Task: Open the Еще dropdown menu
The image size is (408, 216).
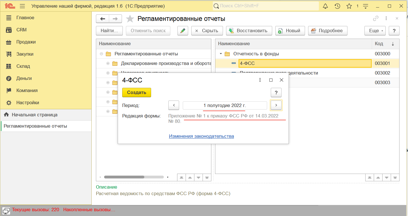Action: point(375,31)
